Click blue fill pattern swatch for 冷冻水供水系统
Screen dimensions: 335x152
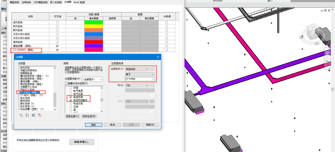coord(94,34)
